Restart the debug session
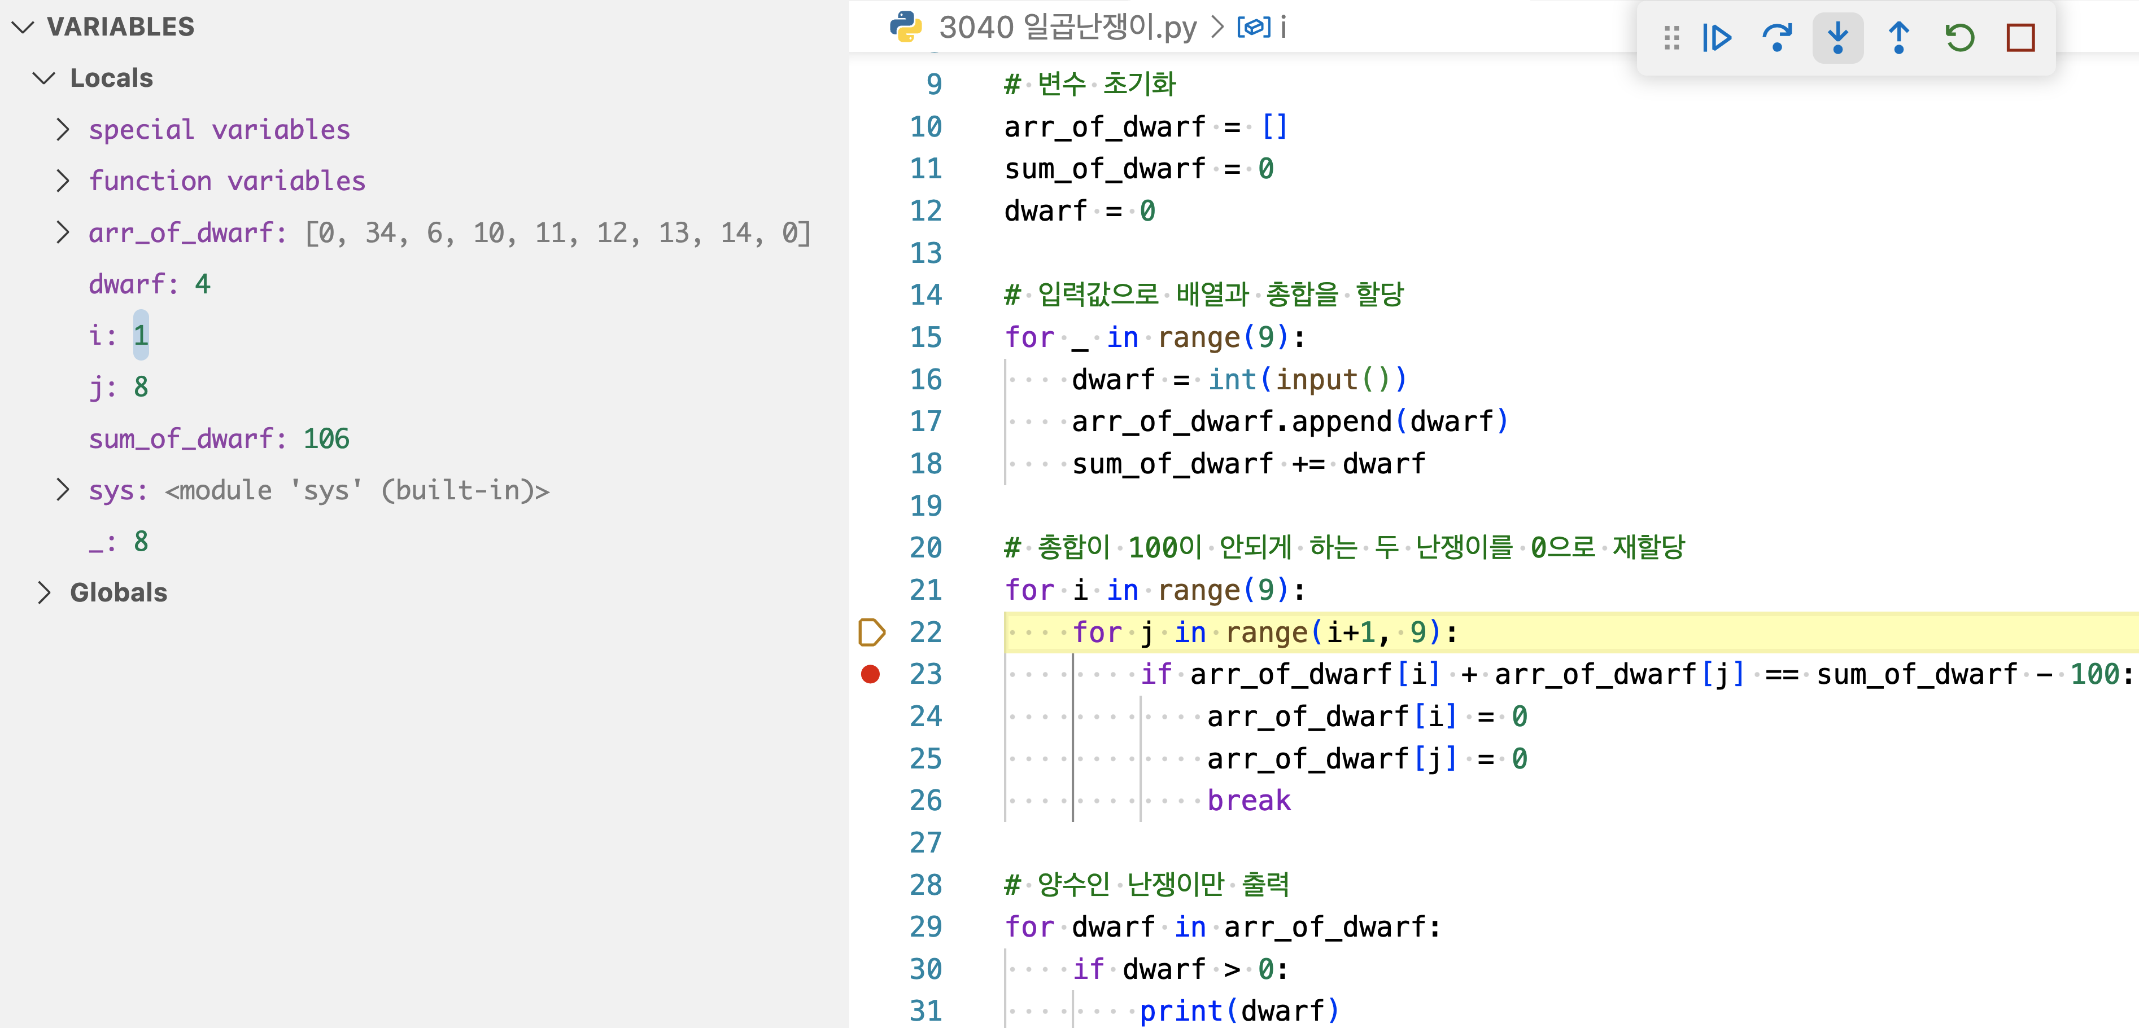 pos(1959,37)
